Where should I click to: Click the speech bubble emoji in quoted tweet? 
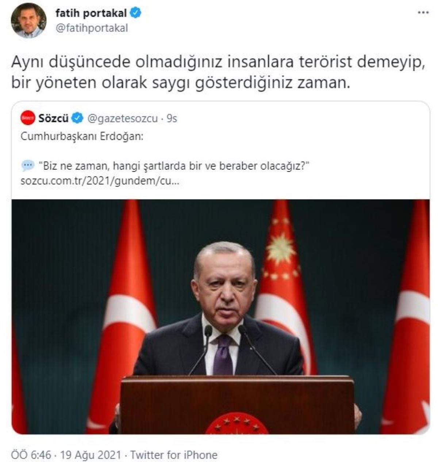[x=28, y=166]
